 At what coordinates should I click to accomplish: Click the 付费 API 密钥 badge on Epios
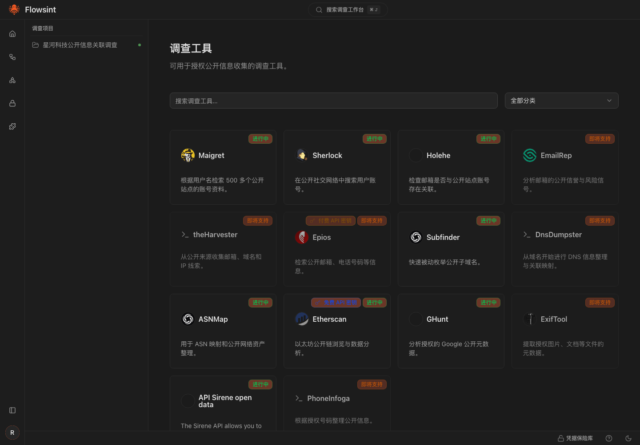tap(331, 221)
